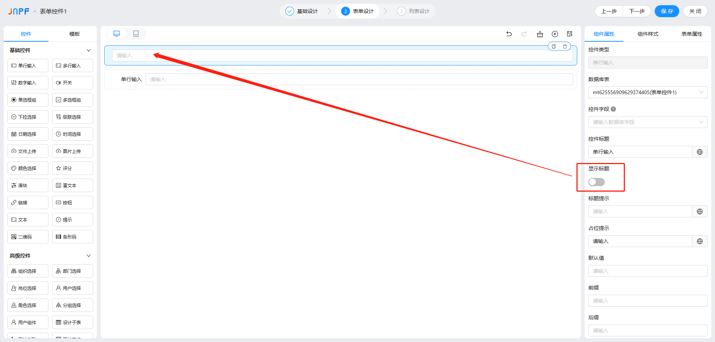Open the 控件字段 database field dropdown
Image resolution: width=715 pixels, height=342 pixels.
(648, 122)
